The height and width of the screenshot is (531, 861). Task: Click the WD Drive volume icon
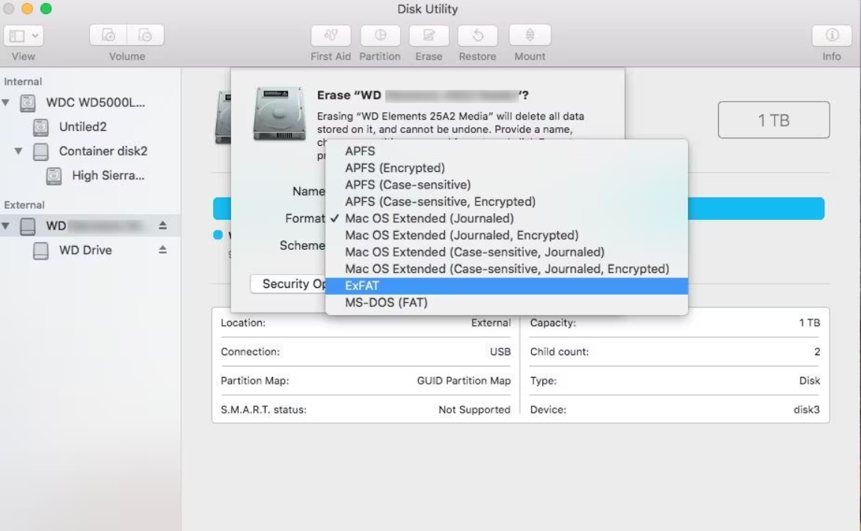pyautogui.click(x=40, y=251)
